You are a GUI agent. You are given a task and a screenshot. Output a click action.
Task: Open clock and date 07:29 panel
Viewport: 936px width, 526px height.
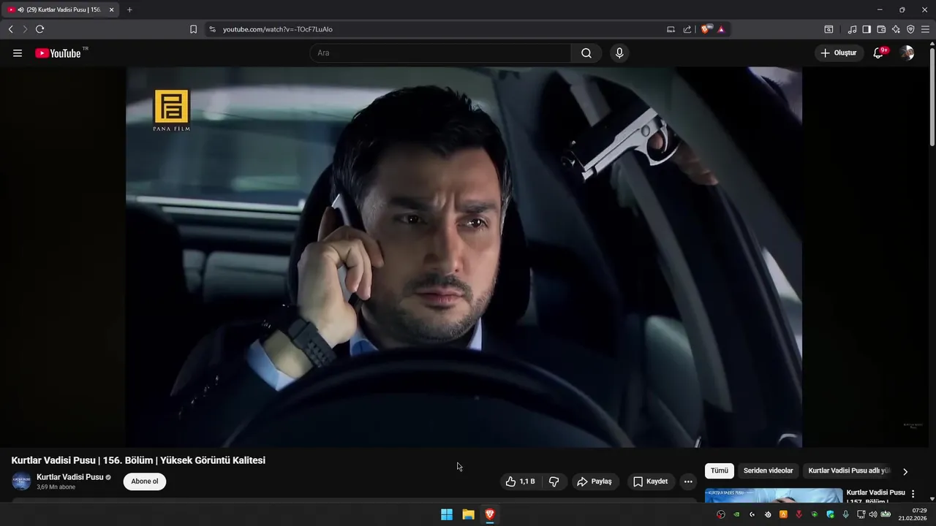(x=913, y=514)
